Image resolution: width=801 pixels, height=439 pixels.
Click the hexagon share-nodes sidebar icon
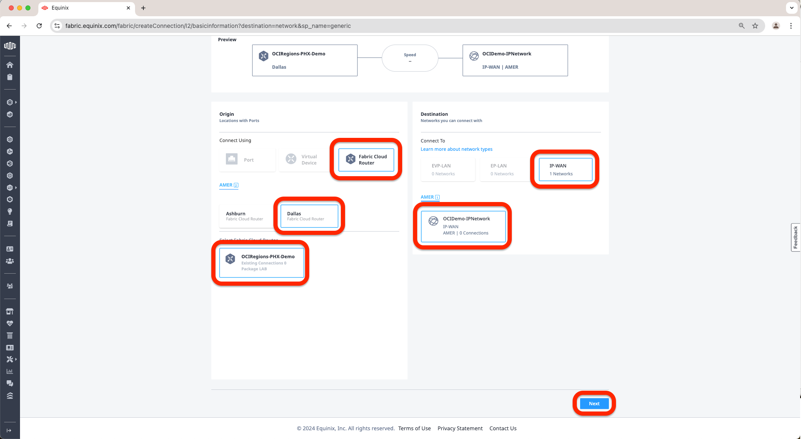(x=10, y=152)
